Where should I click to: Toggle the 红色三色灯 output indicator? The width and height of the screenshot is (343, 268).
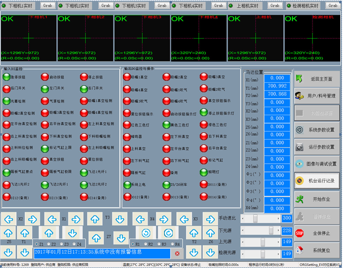tap(127, 125)
